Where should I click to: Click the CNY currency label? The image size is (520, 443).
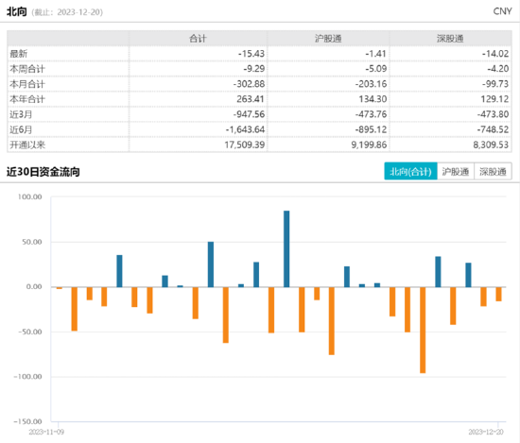502,11
